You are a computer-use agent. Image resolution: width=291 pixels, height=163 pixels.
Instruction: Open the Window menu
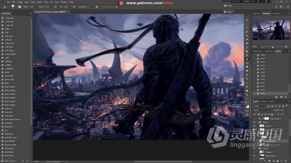[x=64, y=2]
